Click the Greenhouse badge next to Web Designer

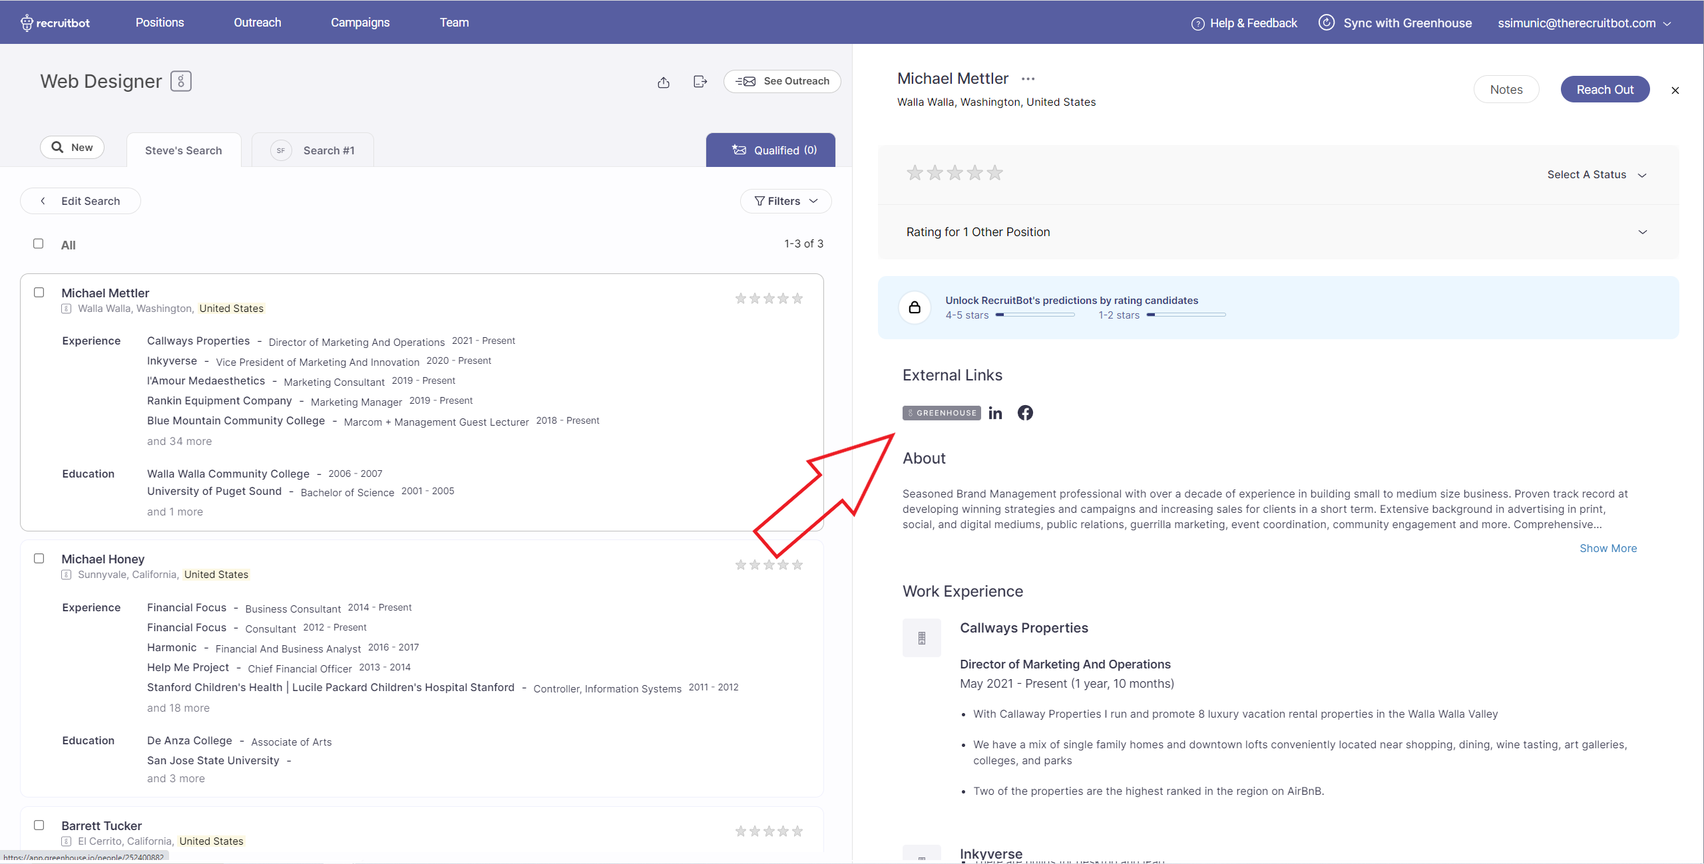pyautogui.click(x=181, y=81)
